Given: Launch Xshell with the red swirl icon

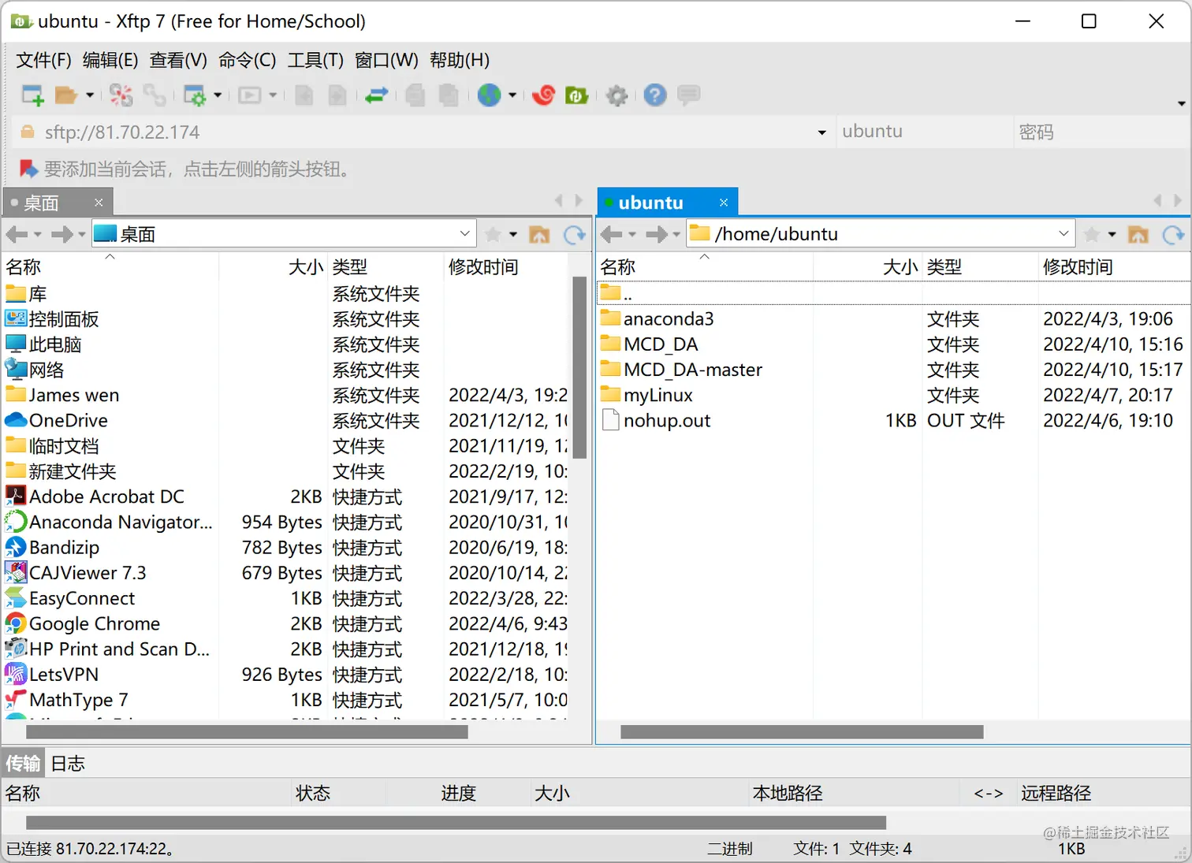Looking at the screenshot, I should [x=543, y=95].
